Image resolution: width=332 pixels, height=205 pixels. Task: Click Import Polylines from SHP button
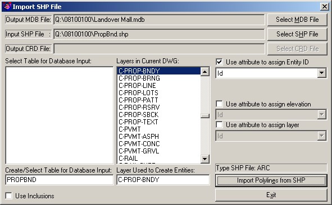coord(271,180)
